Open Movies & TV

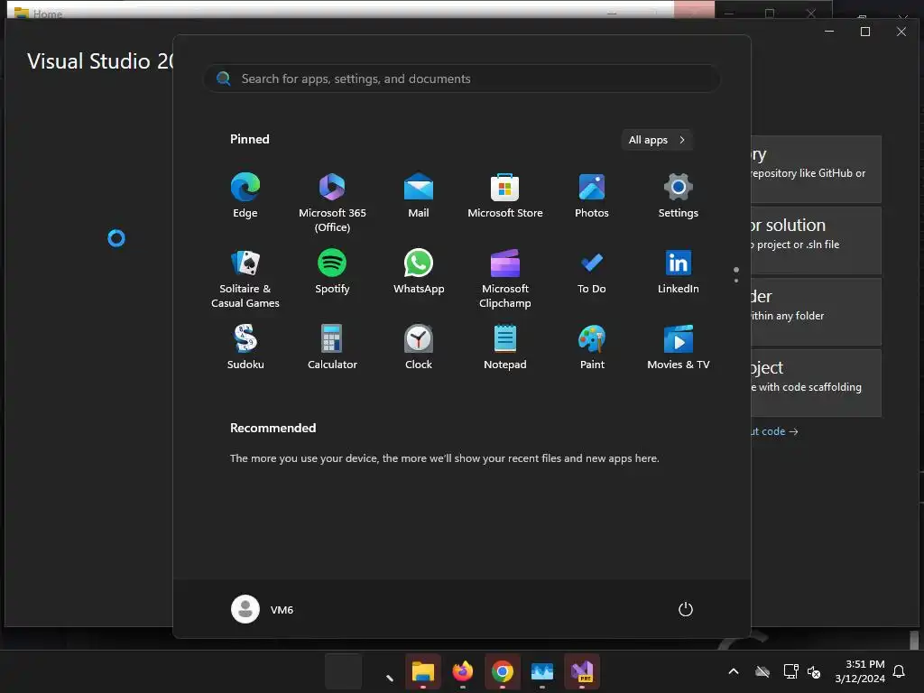point(679,347)
